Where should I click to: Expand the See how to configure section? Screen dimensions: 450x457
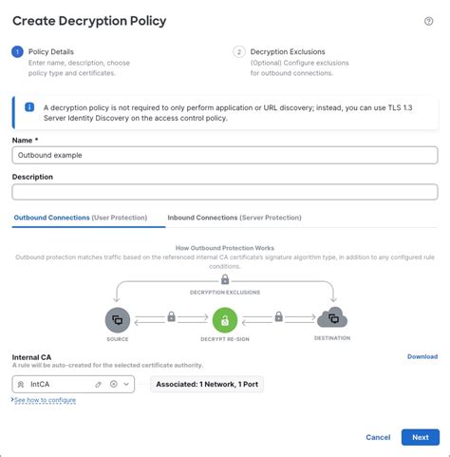(44, 400)
